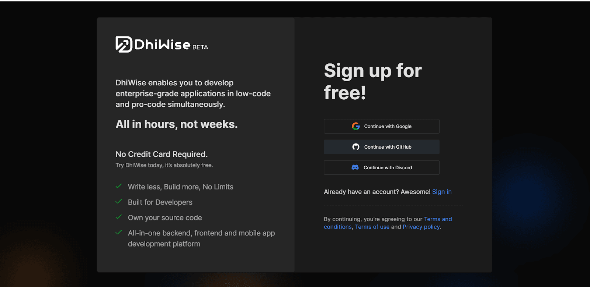The image size is (590, 287).
Task: Select Continue with Discord
Action: (382, 167)
